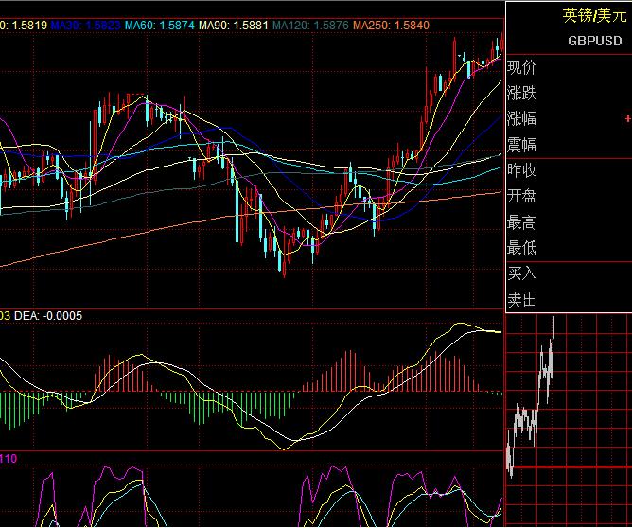The image size is (632, 528).
Task: Click the 涨幅 row label
Action: [521, 118]
